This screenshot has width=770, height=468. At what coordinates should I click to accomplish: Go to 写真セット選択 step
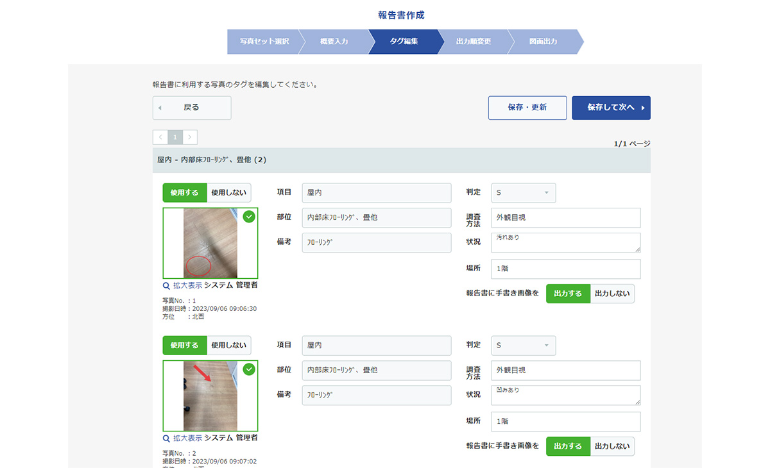pyautogui.click(x=264, y=42)
